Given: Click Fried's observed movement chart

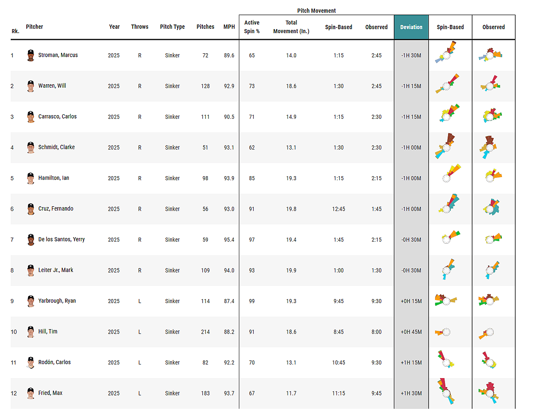Looking at the screenshot, I should click(489, 392).
